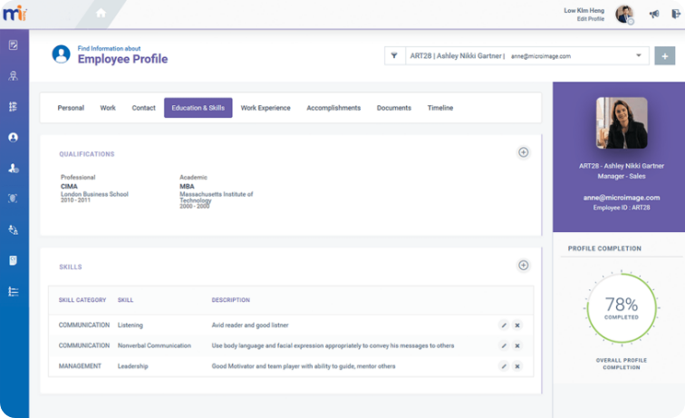Click the logout icon at top right
685x418 pixels.
[x=675, y=14]
